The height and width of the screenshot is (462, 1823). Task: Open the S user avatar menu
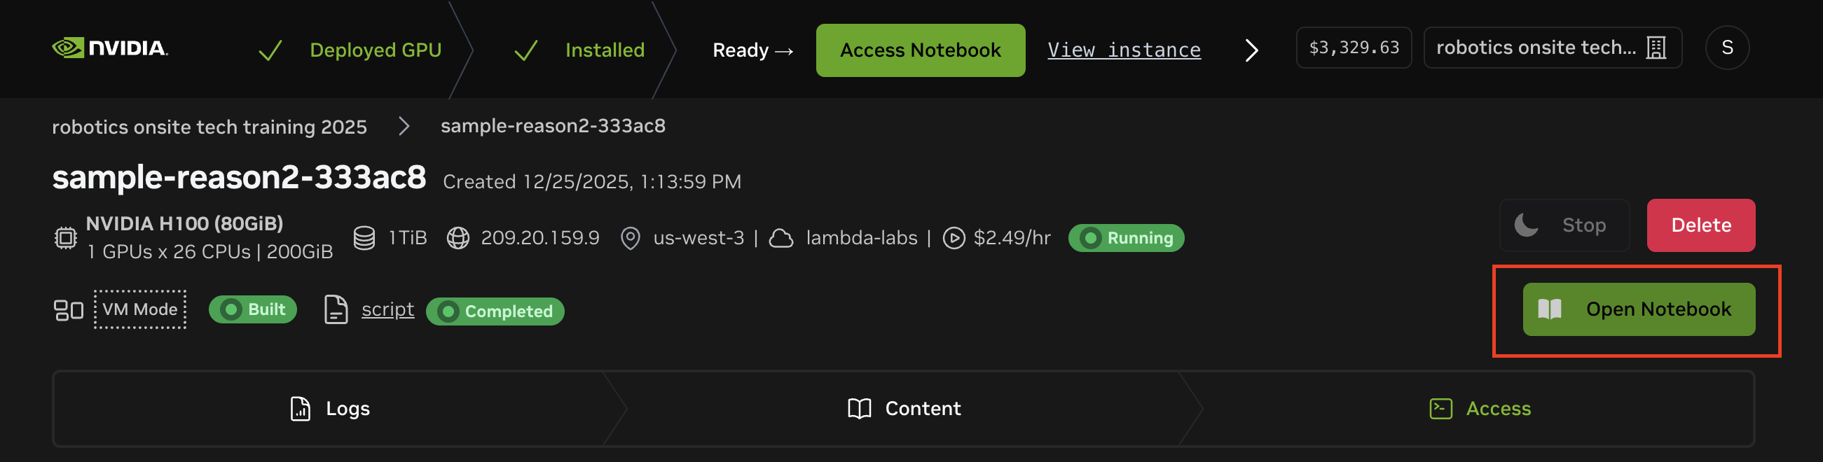[x=1727, y=48]
